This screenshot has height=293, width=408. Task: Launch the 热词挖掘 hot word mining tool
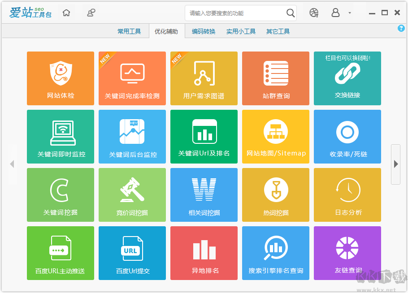tap(275, 195)
